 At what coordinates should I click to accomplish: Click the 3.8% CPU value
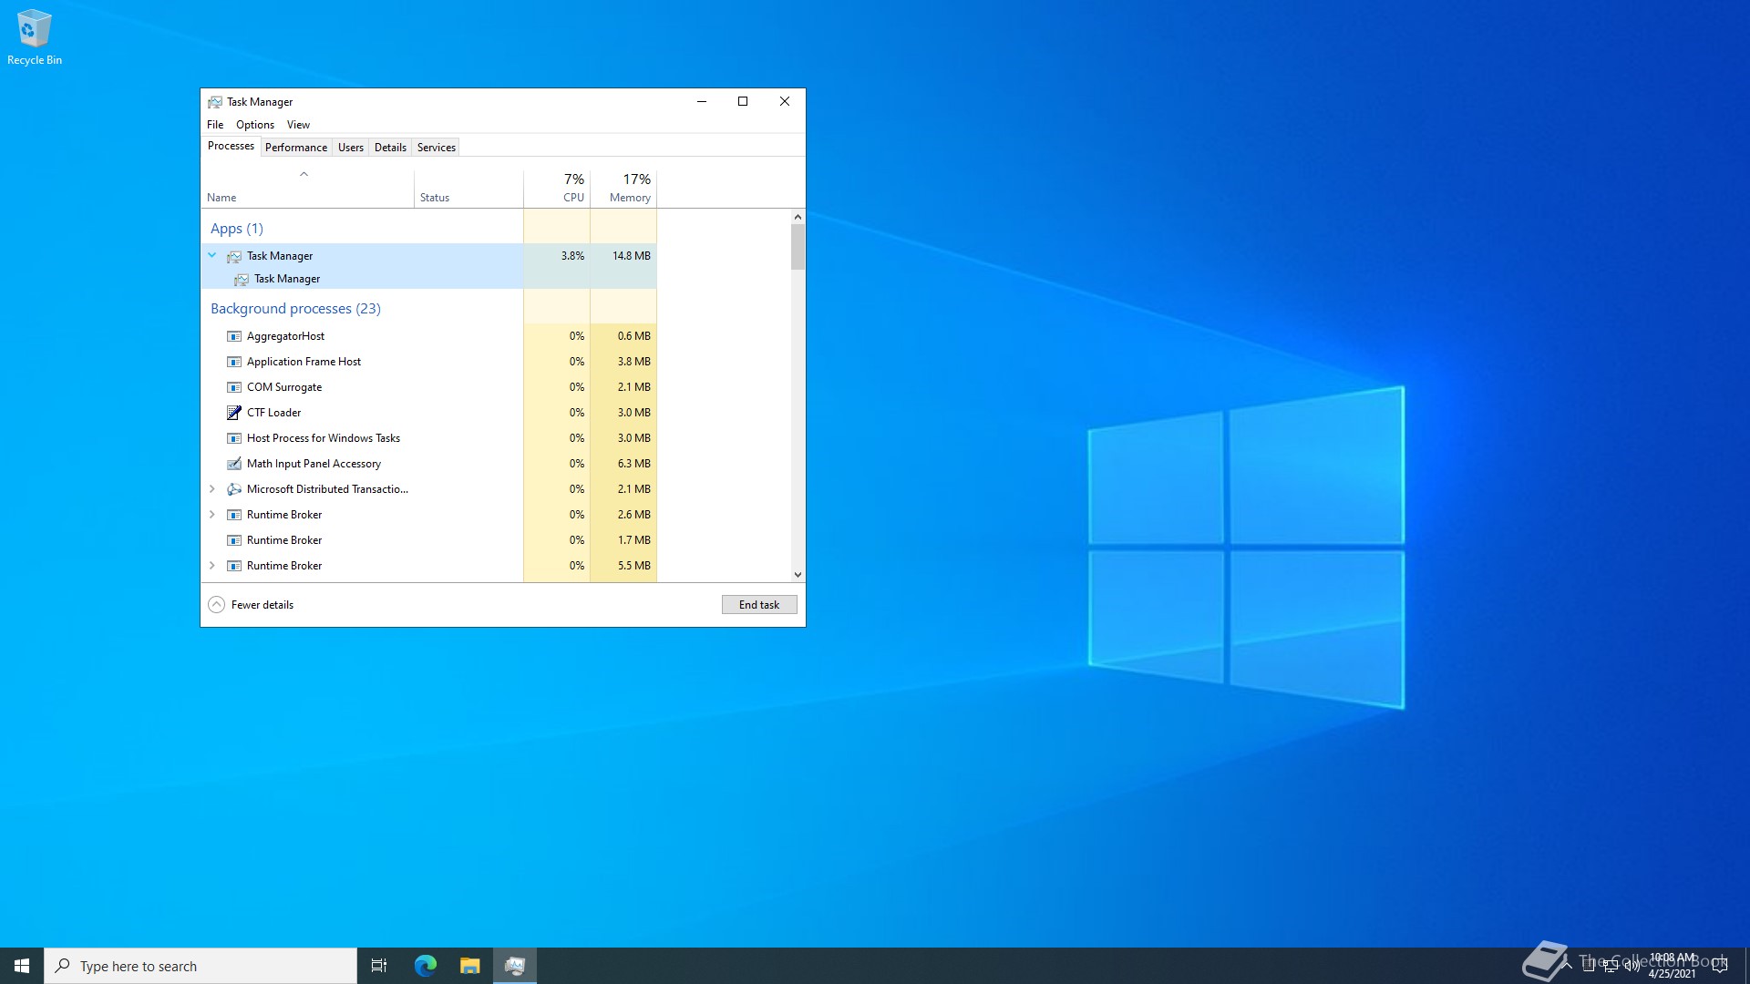572,256
